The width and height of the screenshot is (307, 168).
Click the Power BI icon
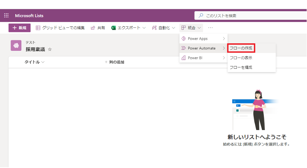pos(184,58)
